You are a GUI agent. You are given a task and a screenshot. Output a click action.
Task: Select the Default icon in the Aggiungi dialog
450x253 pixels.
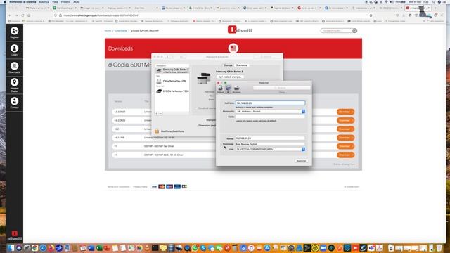220,89
